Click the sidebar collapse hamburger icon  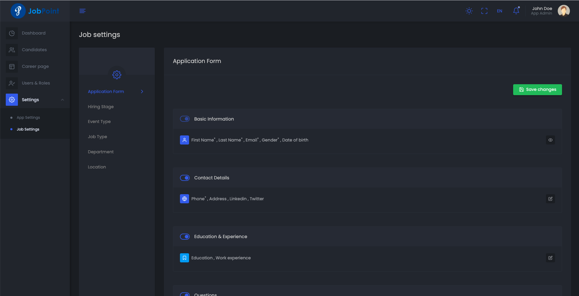pos(82,11)
